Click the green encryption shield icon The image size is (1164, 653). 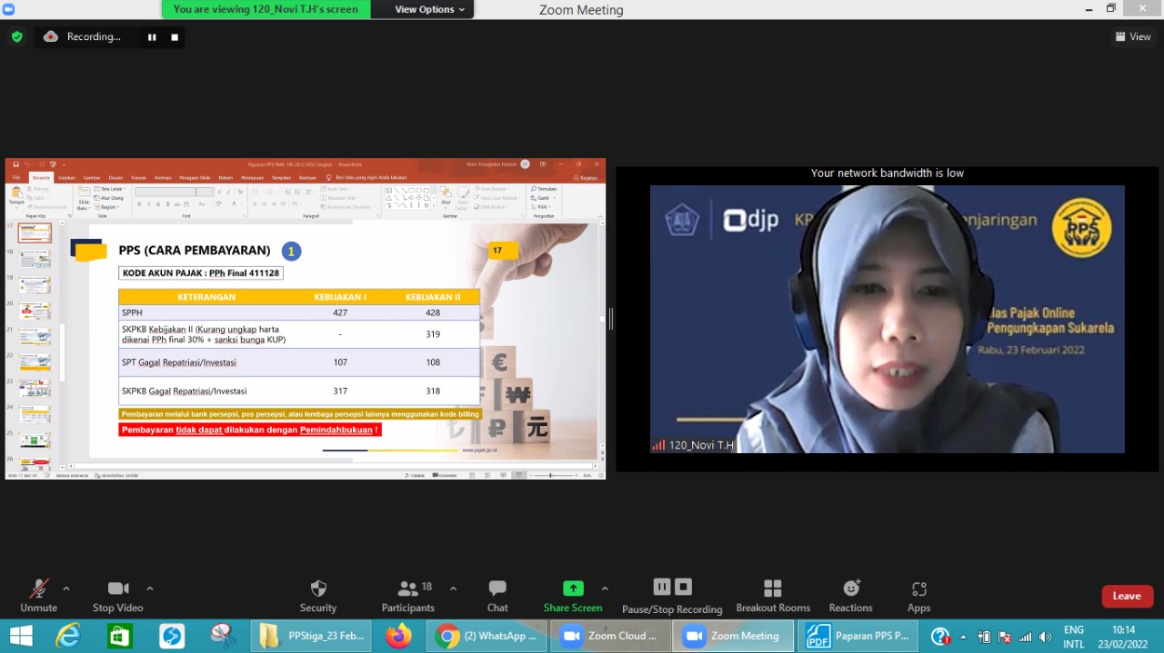pyautogui.click(x=16, y=36)
